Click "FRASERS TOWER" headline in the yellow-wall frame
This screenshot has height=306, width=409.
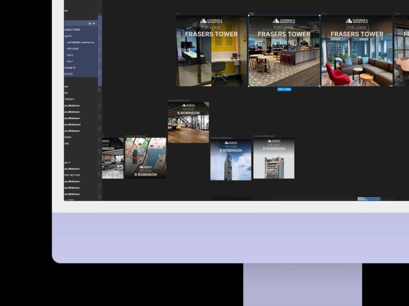[211, 34]
